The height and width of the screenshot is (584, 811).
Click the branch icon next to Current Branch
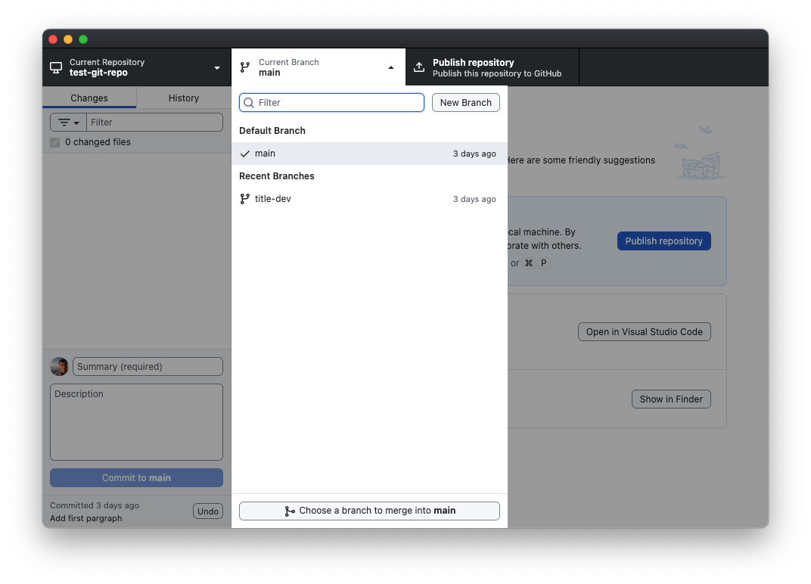click(245, 67)
